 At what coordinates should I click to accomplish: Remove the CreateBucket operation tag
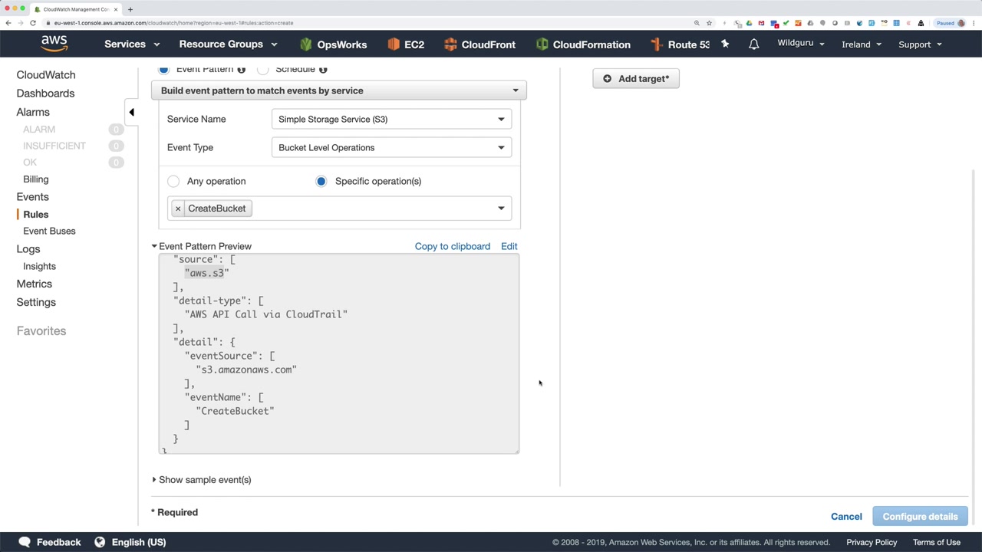pos(178,209)
